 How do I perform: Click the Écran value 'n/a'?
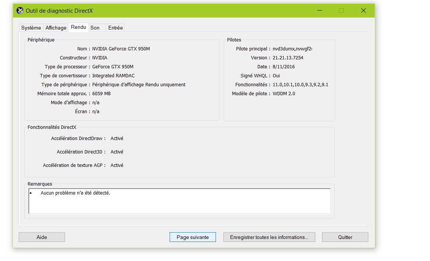click(x=96, y=112)
